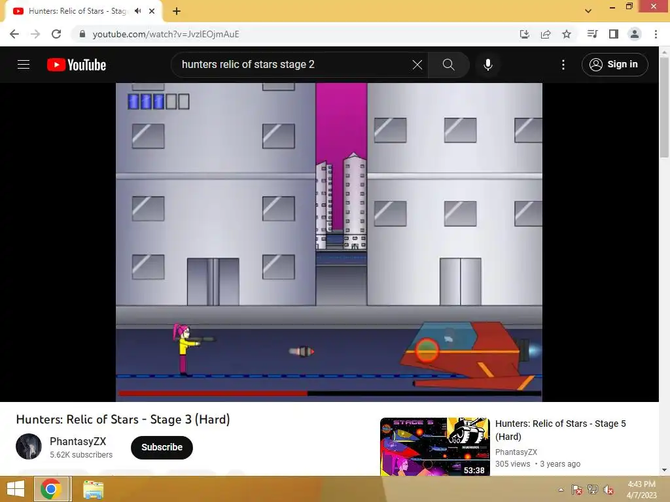Open PhantasyZX channel name link

tap(78, 441)
